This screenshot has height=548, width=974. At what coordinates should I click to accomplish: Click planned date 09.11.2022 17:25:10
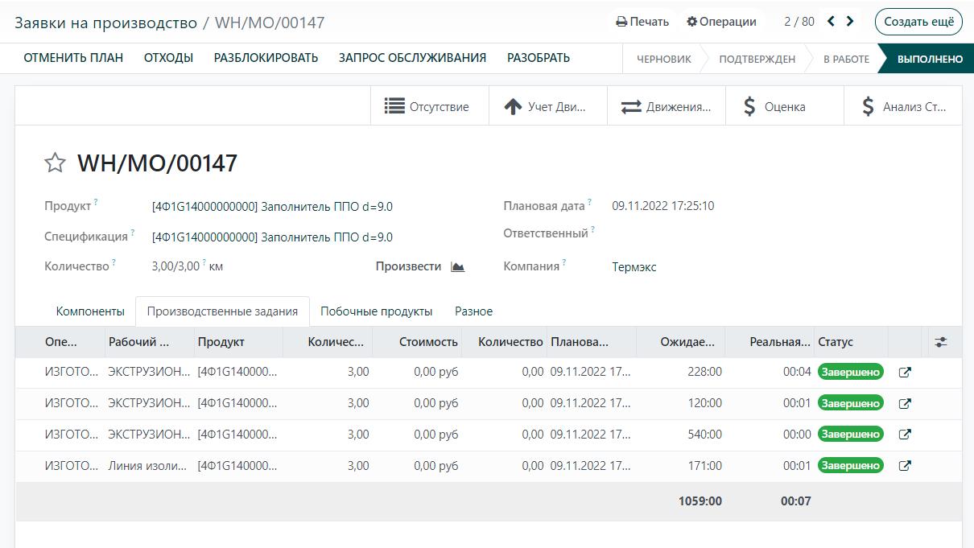click(663, 206)
